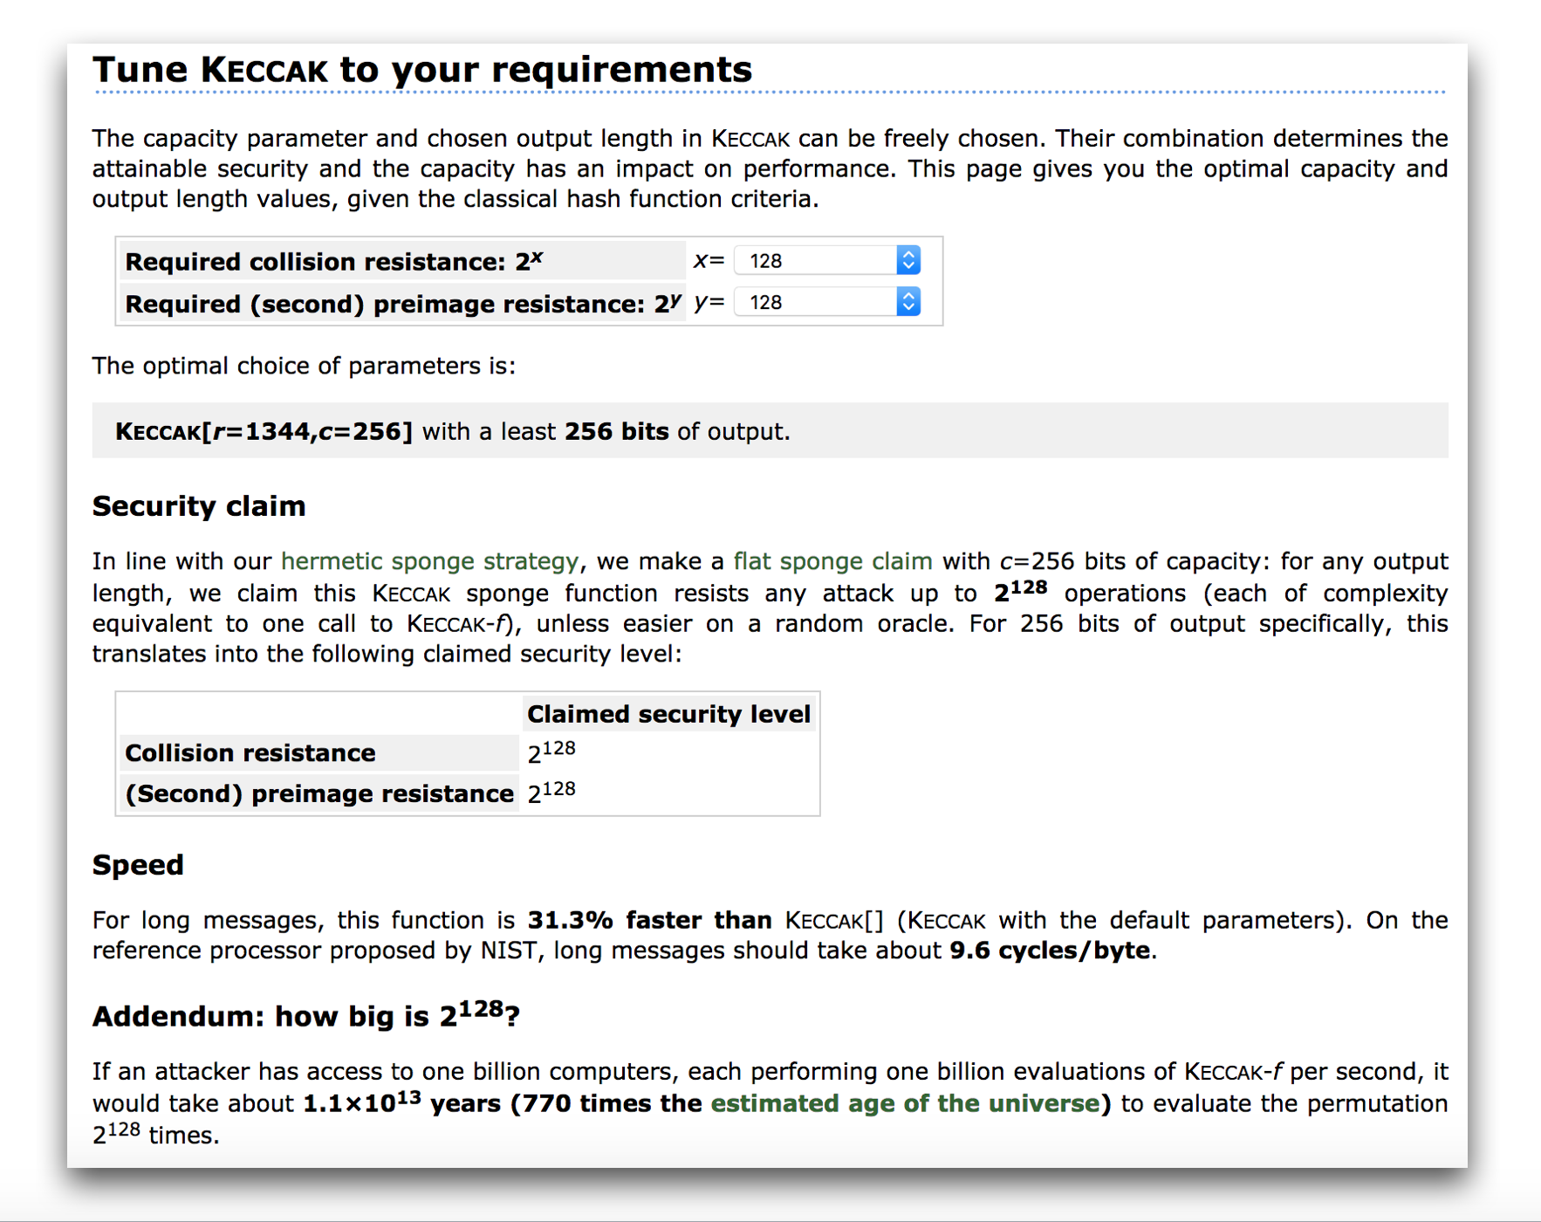This screenshot has width=1541, height=1222.
Task: Click the Collision resistance table row label
Action: [x=250, y=753]
